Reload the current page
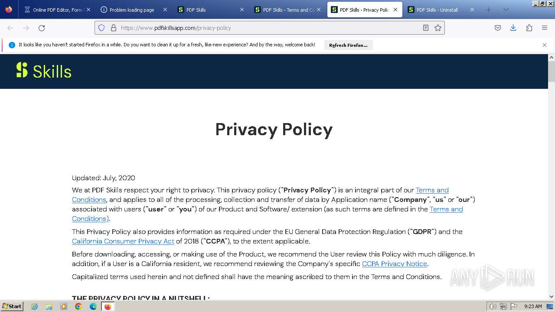This screenshot has height=312, width=555. [42, 28]
